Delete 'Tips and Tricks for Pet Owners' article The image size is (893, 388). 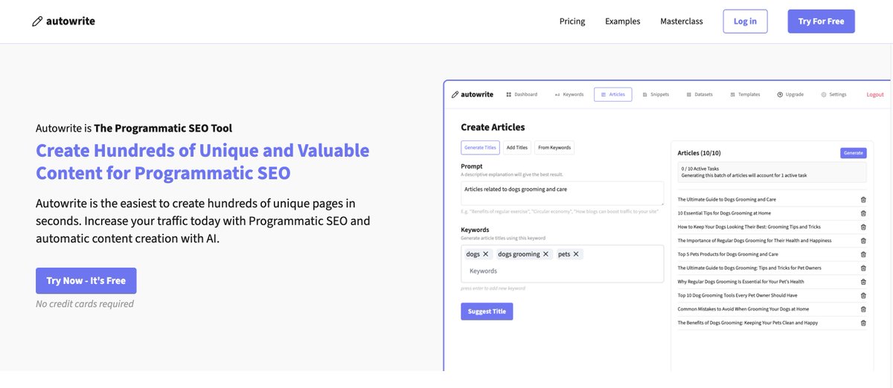863,268
